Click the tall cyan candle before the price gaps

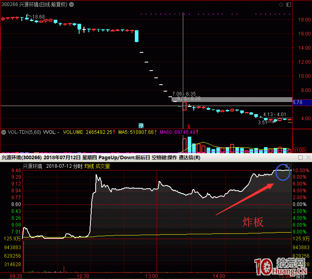click(x=136, y=36)
